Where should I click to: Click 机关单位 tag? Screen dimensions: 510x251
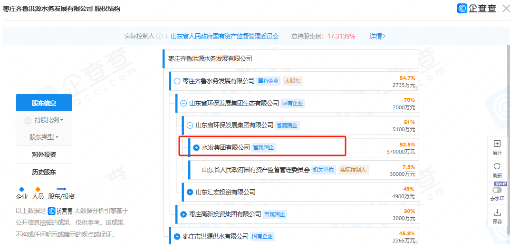coord(324,170)
